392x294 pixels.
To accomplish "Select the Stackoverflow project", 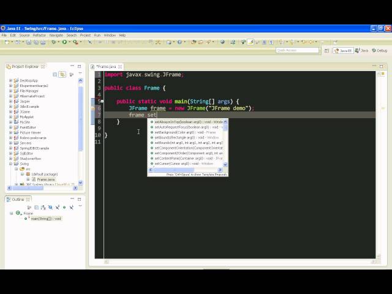I will [x=31, y=159].
